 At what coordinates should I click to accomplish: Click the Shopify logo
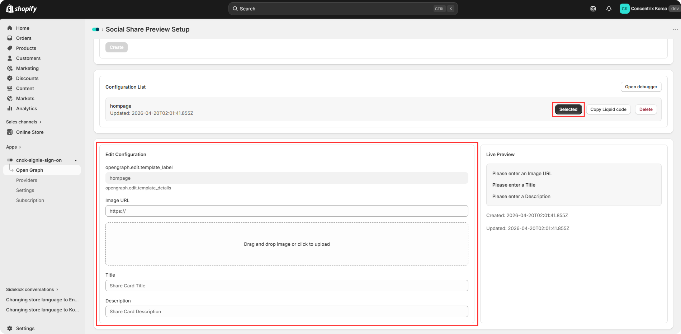click(22, 9)
